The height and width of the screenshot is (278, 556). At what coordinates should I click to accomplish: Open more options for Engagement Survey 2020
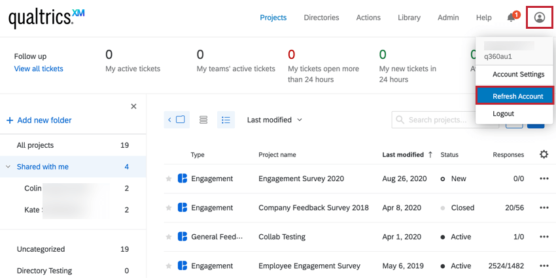[x=544, y=179]
